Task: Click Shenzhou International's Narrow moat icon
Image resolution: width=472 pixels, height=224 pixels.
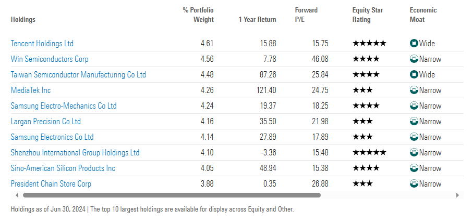Action: (x=414, y=153)
